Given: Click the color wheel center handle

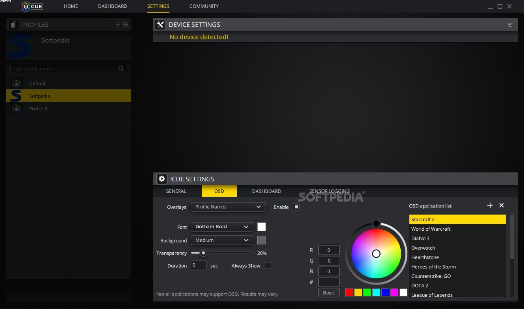Looking at the screenshot, I should pyautogui.click(x=376, y=253).
